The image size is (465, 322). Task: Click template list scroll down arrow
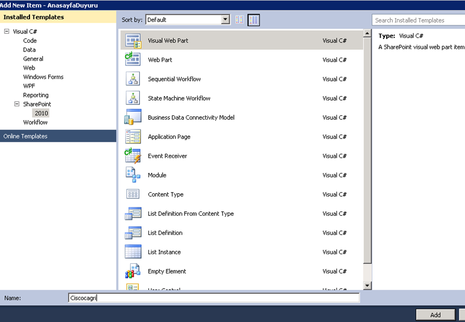point(367,285)
